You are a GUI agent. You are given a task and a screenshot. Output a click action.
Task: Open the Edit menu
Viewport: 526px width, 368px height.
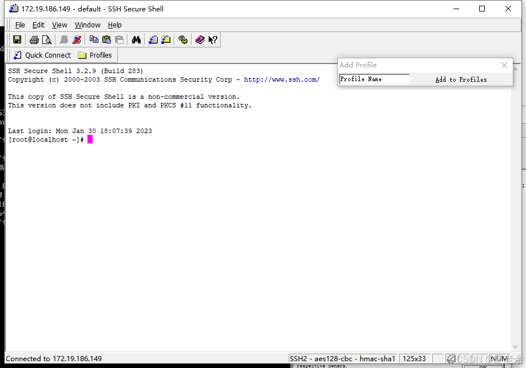coord(38,25)
